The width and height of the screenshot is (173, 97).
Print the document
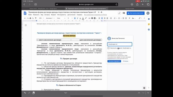coord(30,18)
